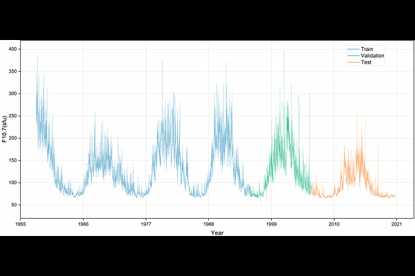Click the 50 tick label on y-axis
This screenshot has width=415, height=276.
14,205
